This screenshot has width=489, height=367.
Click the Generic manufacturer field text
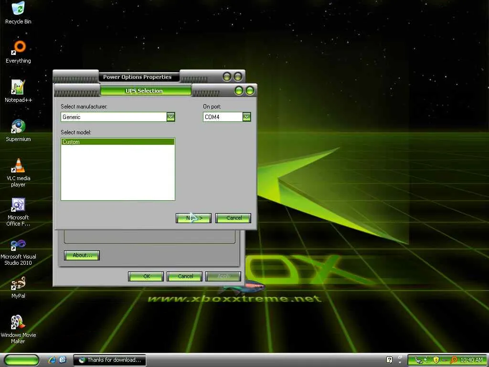72,117
